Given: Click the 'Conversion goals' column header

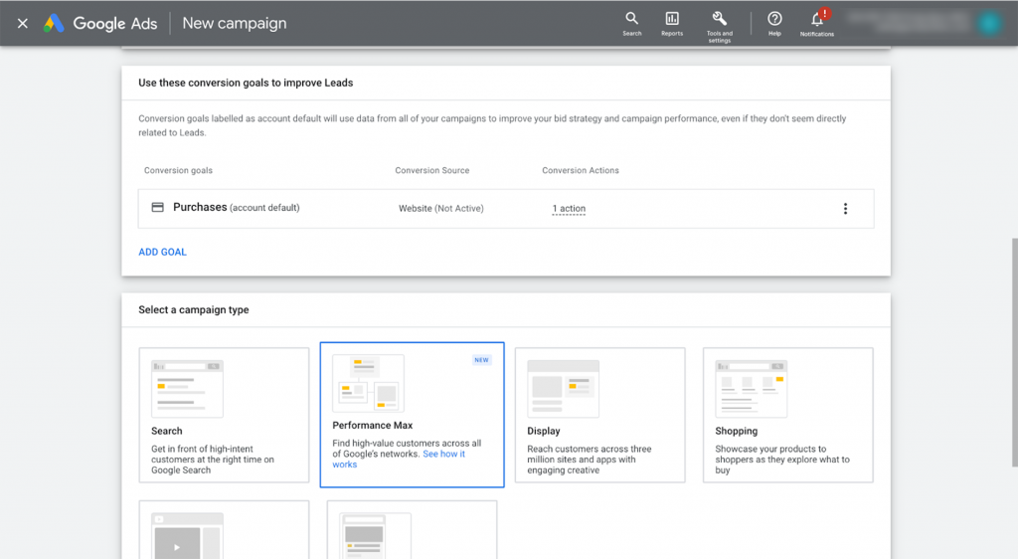Looking at the screenshot, I should [x=179, y=170].
